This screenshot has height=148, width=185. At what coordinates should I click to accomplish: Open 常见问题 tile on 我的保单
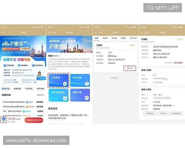(x=80, y=80)
